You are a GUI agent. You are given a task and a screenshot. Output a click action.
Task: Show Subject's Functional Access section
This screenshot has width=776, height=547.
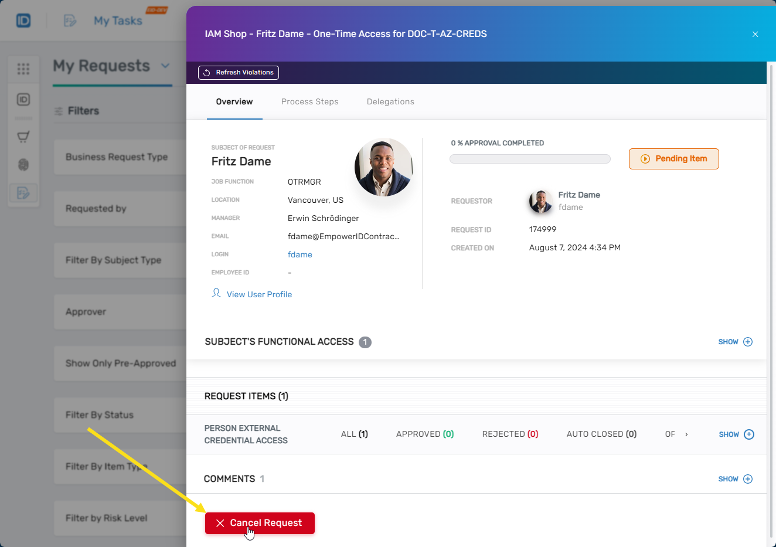[735, 342]
